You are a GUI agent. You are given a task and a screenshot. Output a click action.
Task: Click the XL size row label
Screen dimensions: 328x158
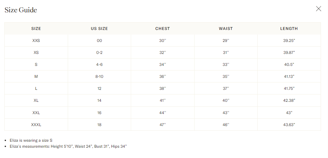(36, 100)
